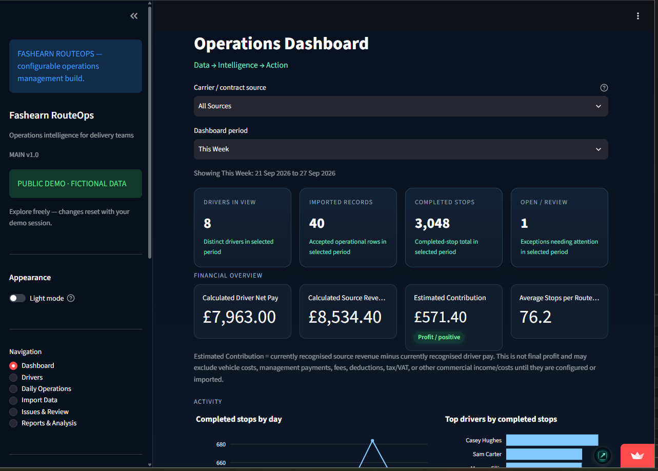Click the Data → Intelligence → Action tagline
Image resolution: width=658 pixels, height=471 pixels.
(x=241, y=65)
